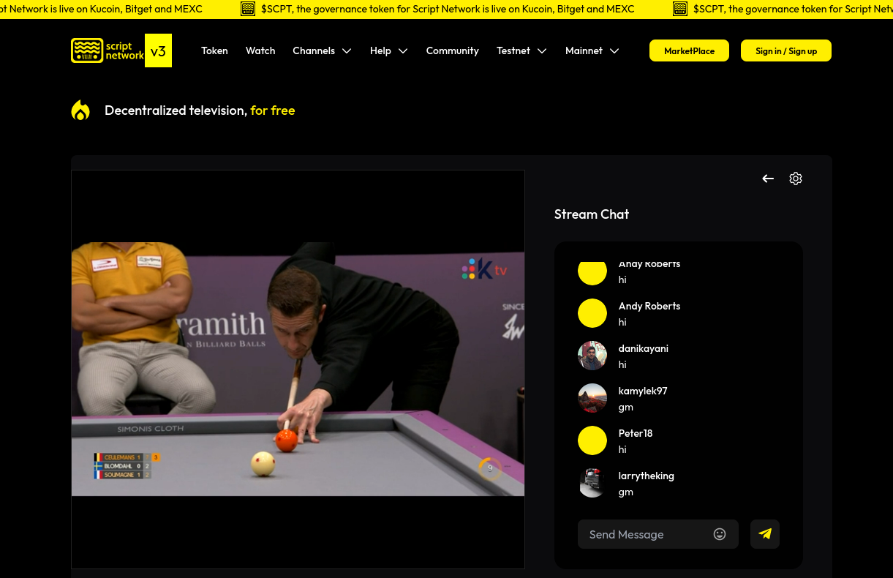The width and height of the screenshot is (893, 578).
Task: Go to the Watch page
Action: [x=260, y=50]
